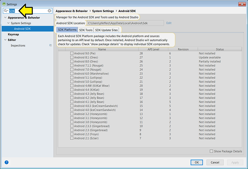Click the search magnifier icon in search box
Image resolution: width=248 pixels, height=169 pixels.
[6, 11]
